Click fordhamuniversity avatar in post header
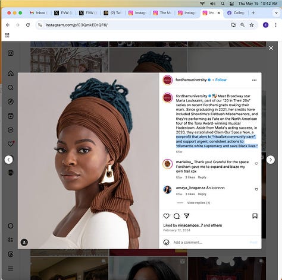282x280 pixels. pos(168,80)
